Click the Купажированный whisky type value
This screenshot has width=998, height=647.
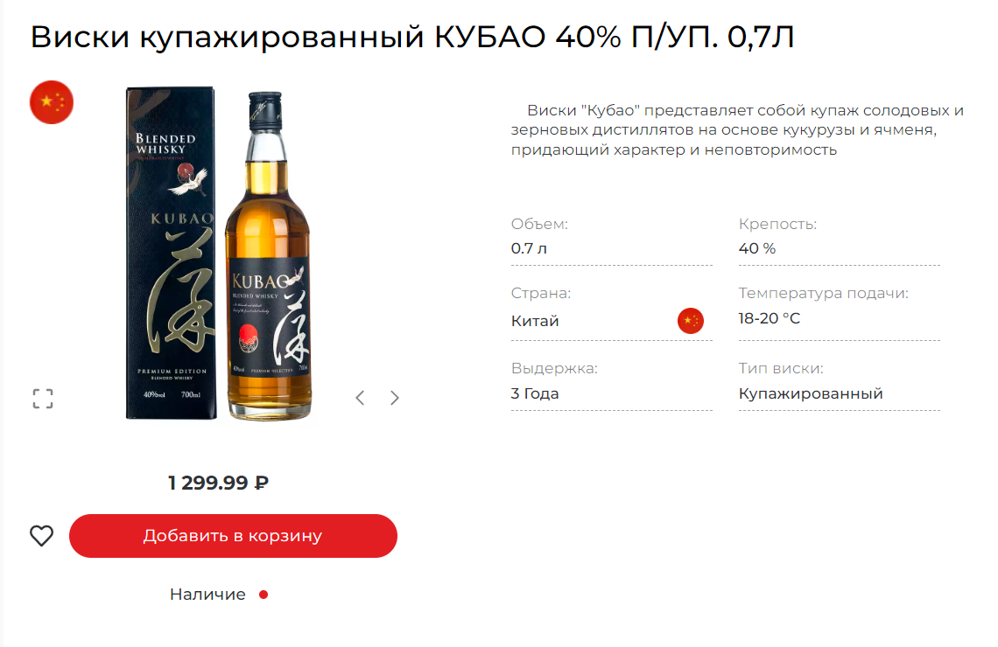(x=811, y=393)
